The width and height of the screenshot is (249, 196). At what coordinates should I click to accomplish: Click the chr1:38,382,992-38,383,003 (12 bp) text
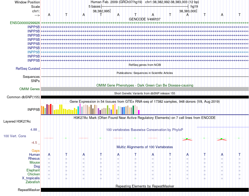click(172, 2)
